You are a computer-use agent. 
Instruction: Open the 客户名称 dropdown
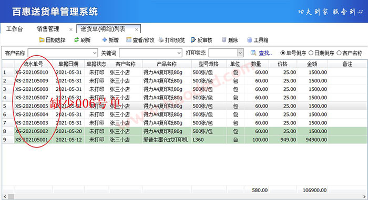(x=95, y=53)
